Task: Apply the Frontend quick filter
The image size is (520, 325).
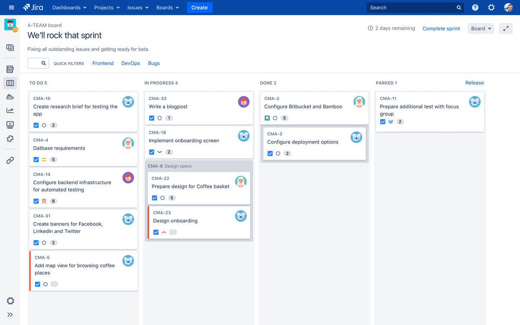Action: (x=103, y=63)
